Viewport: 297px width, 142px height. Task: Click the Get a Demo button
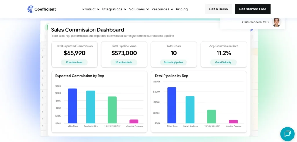(x=219, y=9)
